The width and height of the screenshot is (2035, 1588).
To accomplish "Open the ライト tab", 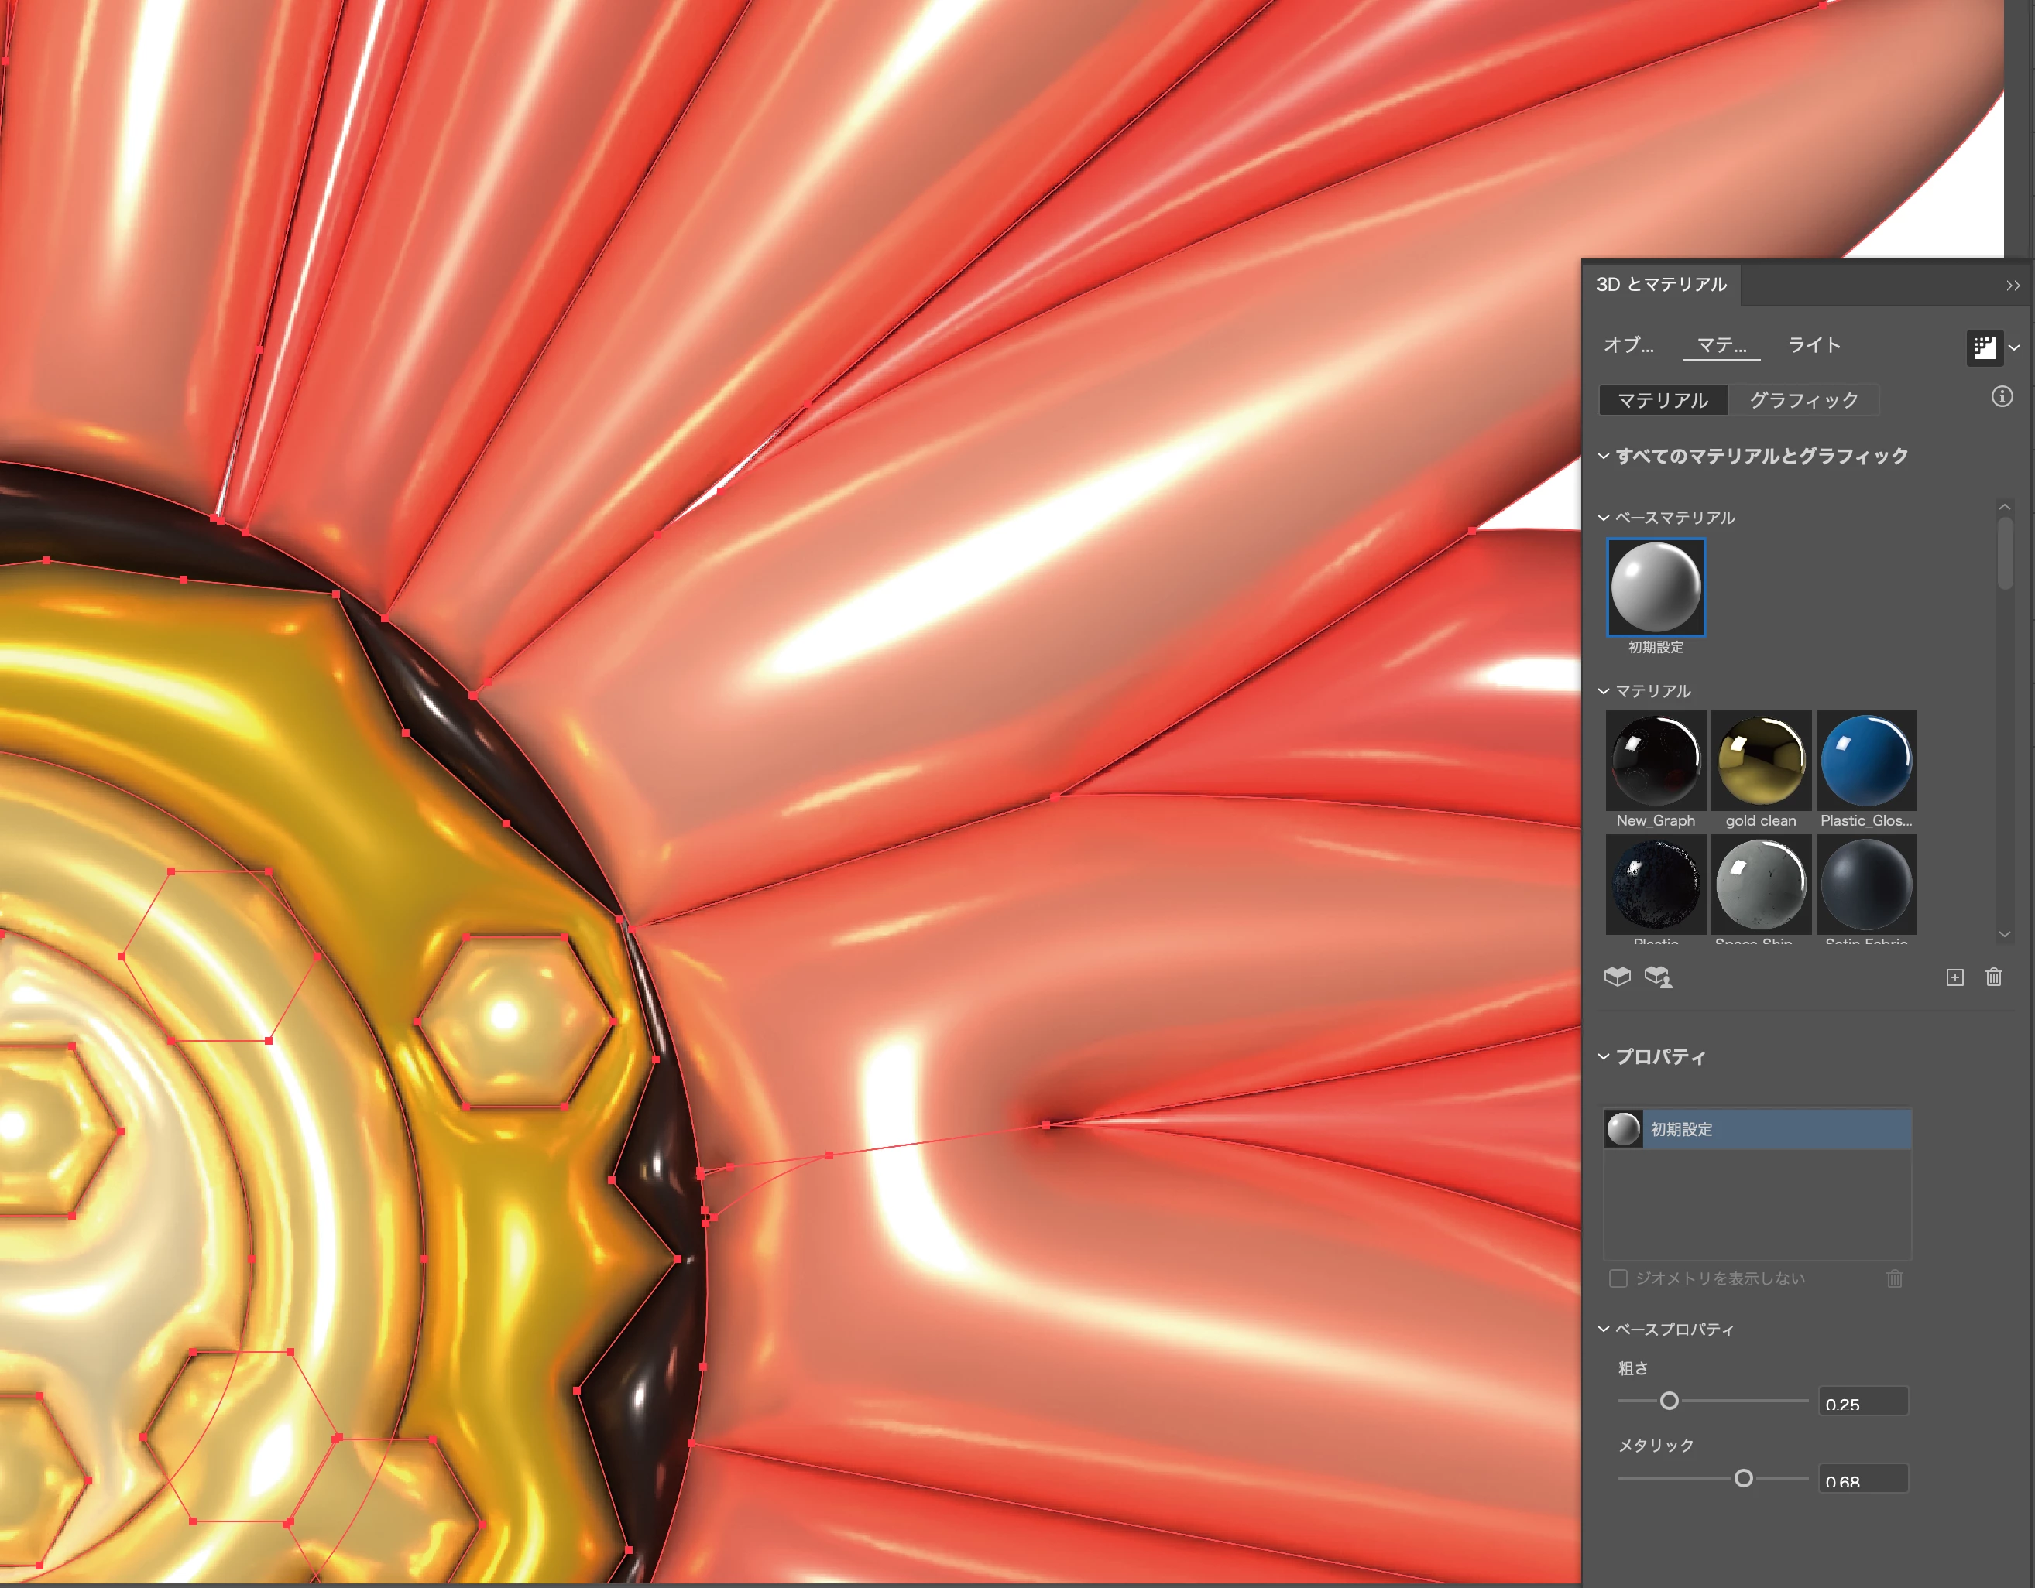I will [1814, 344].
